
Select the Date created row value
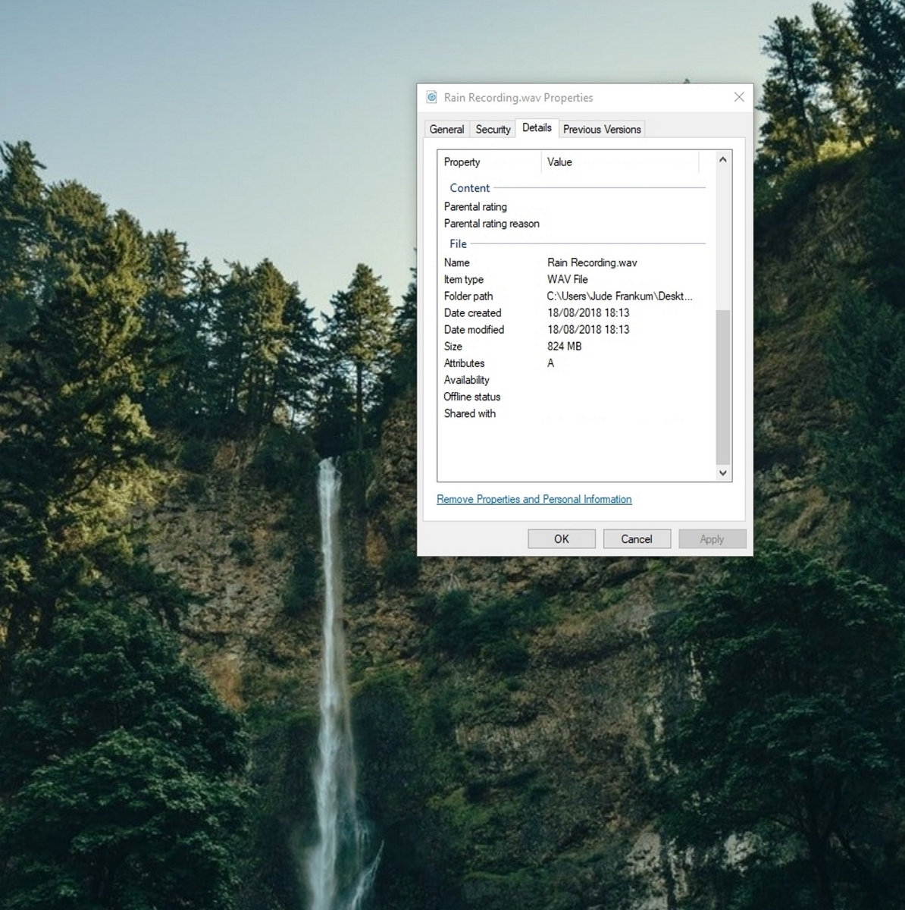pyautogui.click(x=588, y=313)
